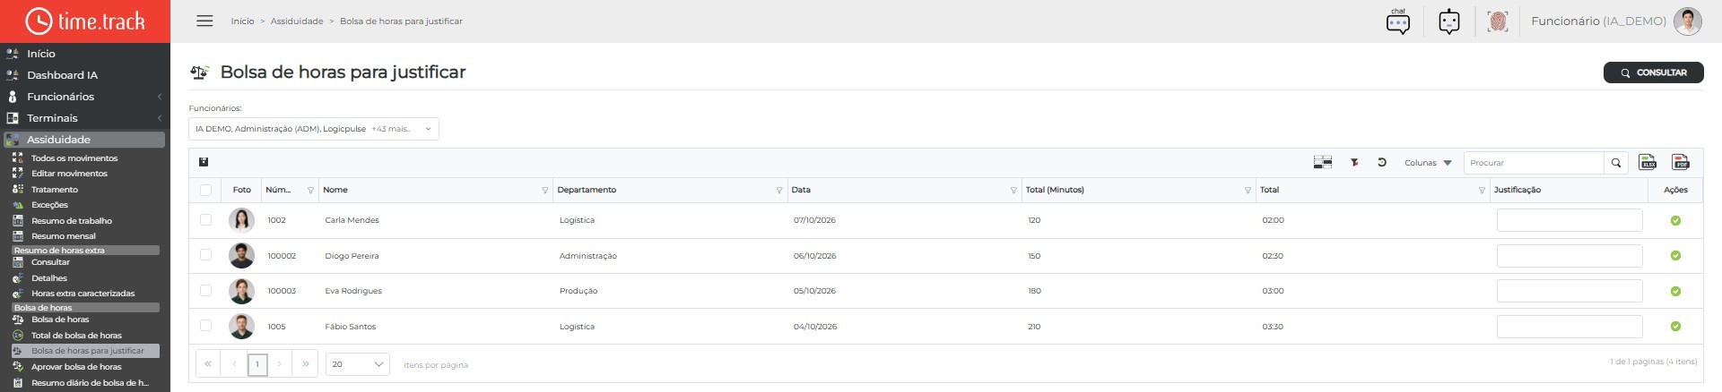Expand the Terminais sidebar menu

point(84,118)
